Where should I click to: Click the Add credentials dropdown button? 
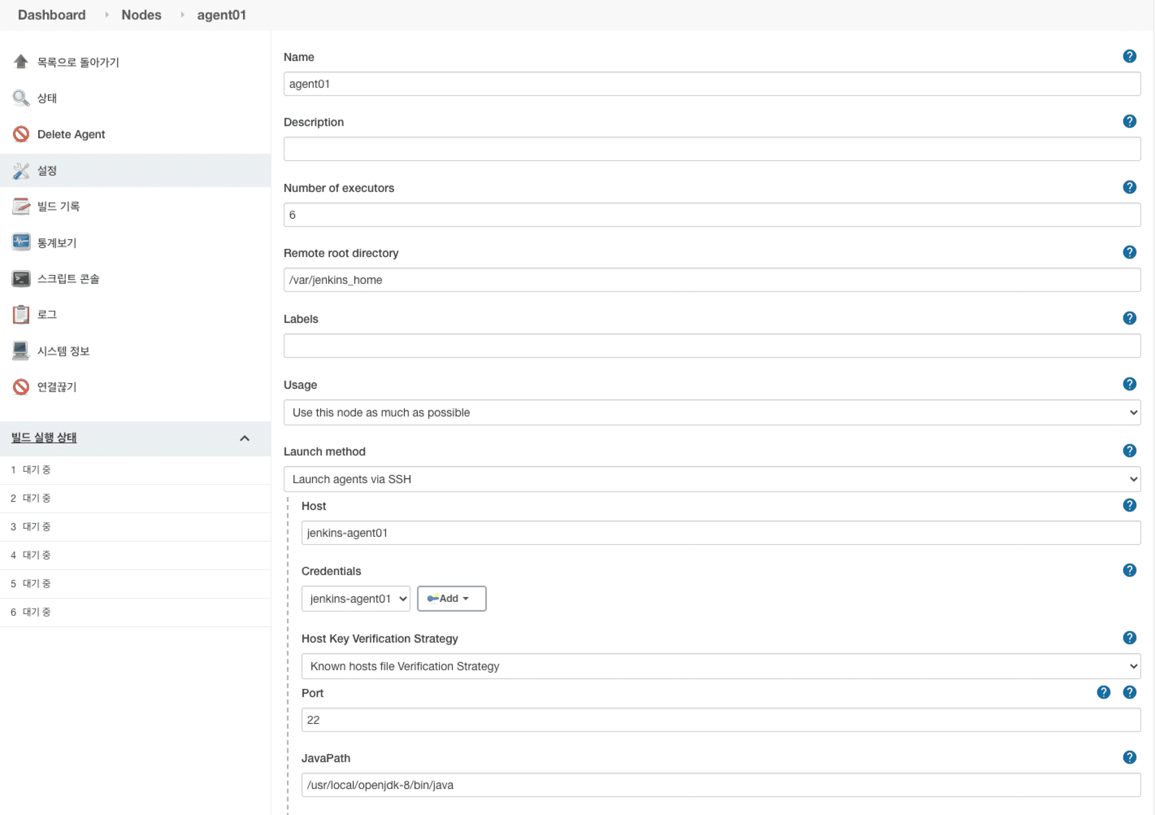(451, 599)
